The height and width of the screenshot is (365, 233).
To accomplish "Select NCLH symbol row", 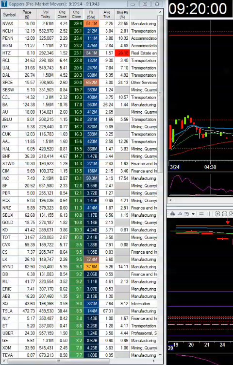I will click(x=79, y=31).
